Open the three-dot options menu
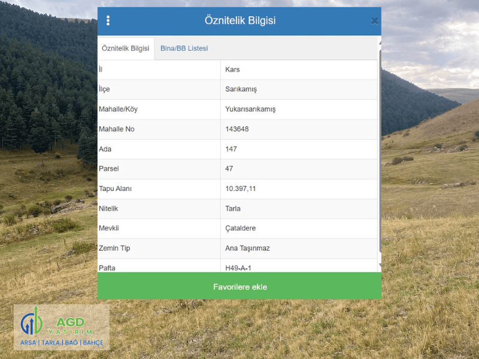 pos(108,21)
